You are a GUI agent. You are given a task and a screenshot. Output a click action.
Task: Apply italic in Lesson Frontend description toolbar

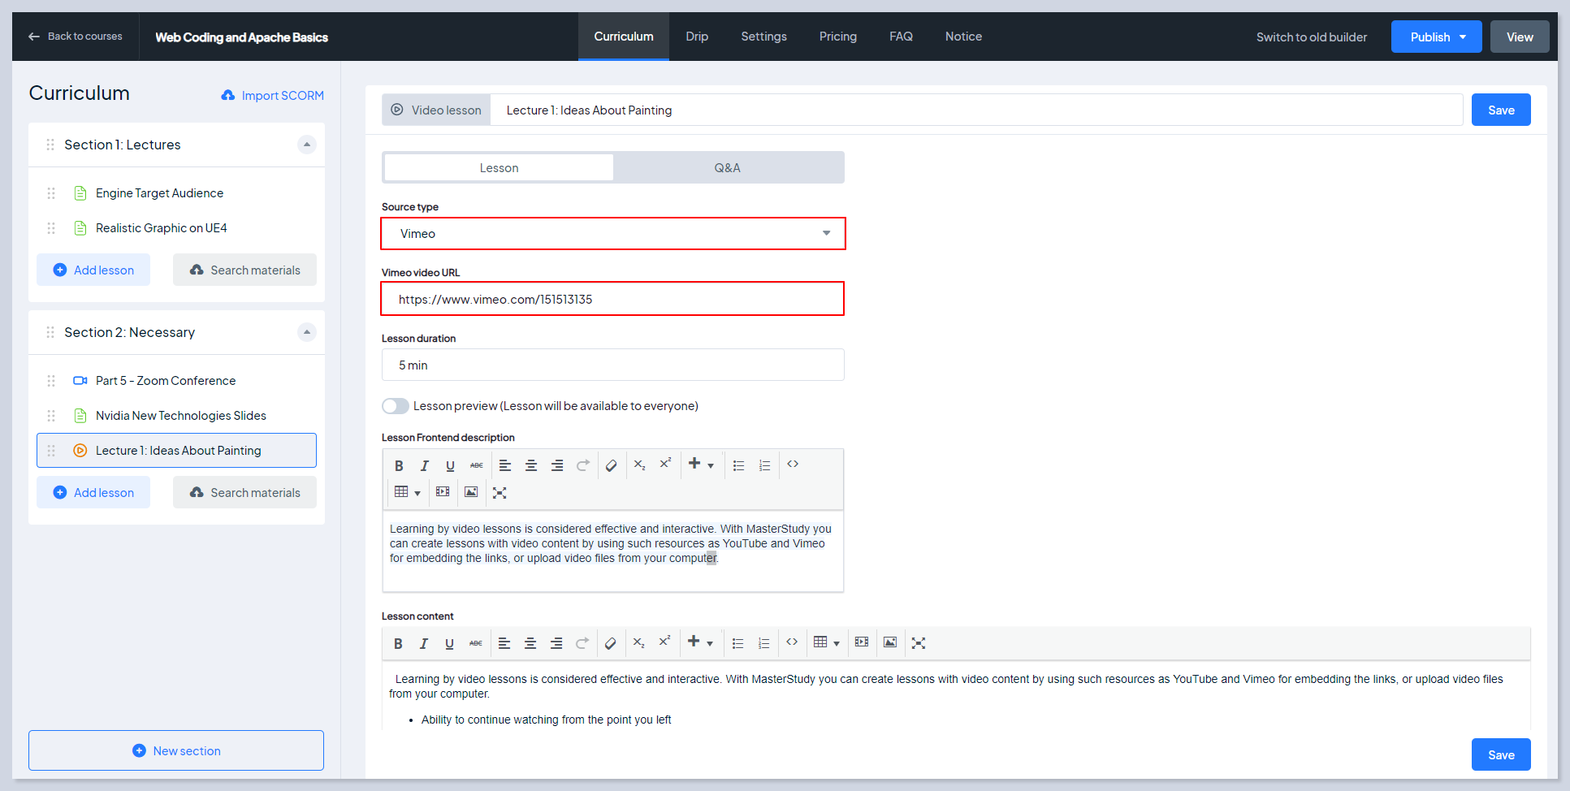click(424, 465)
